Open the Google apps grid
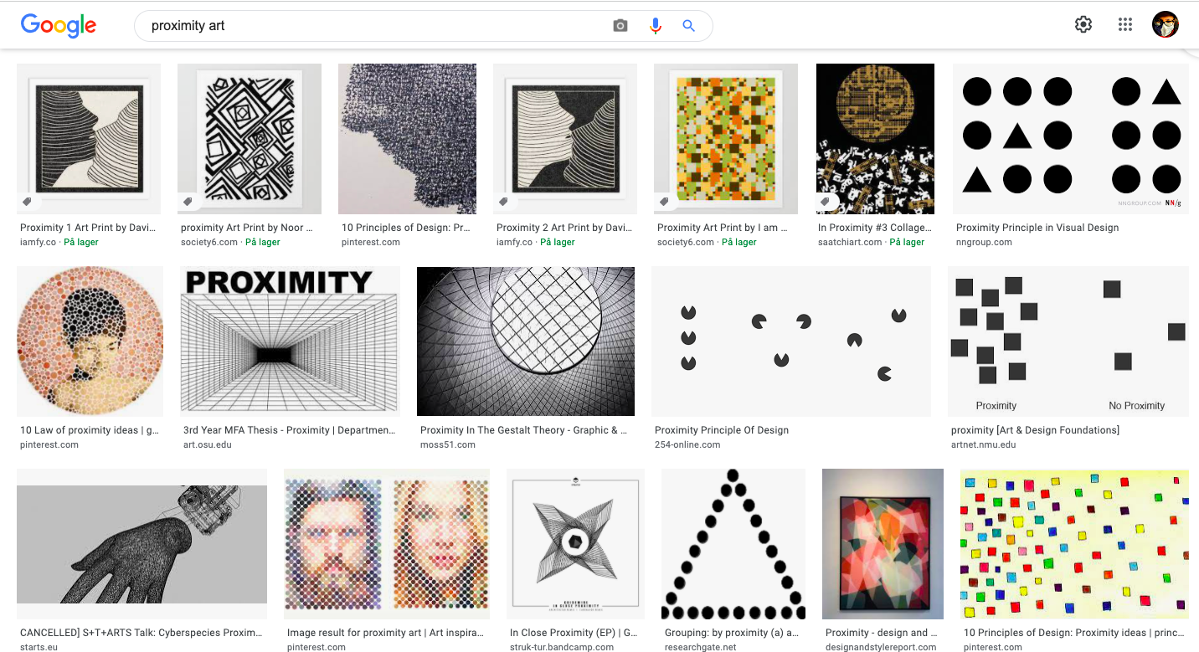 click(1125, 25)
